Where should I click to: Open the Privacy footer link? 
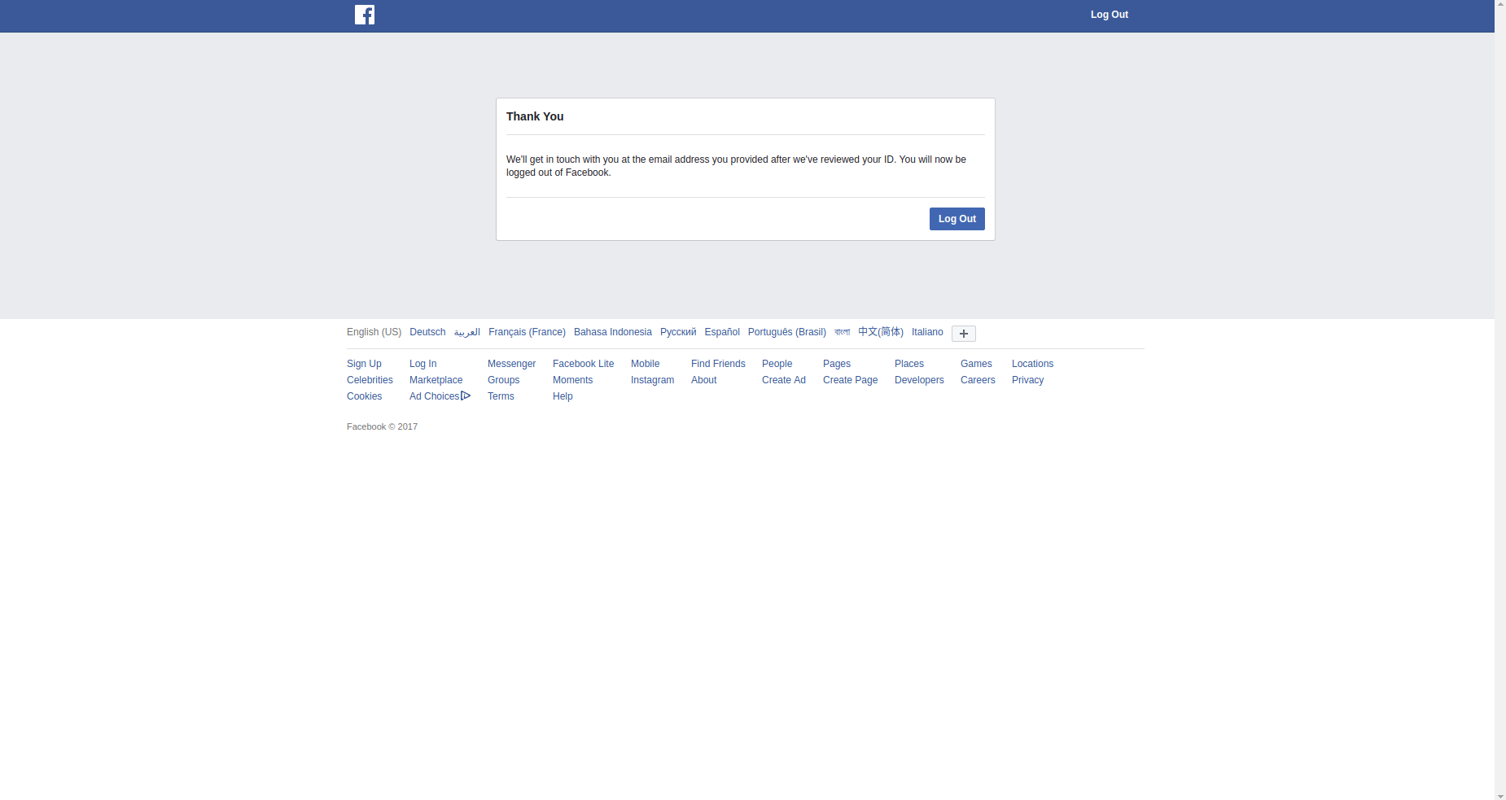coord(1027,380)
